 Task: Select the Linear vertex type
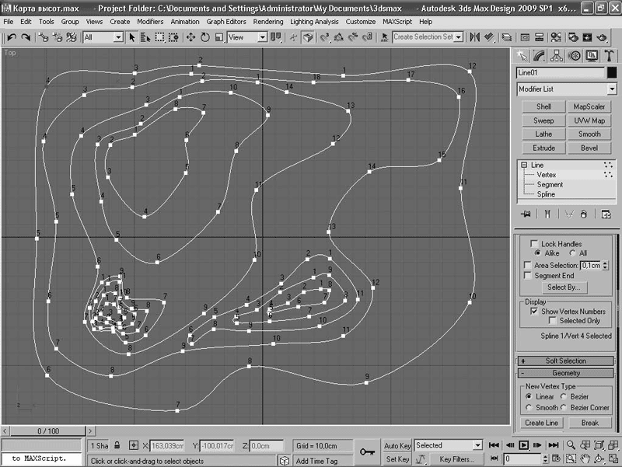pos(529,396)
